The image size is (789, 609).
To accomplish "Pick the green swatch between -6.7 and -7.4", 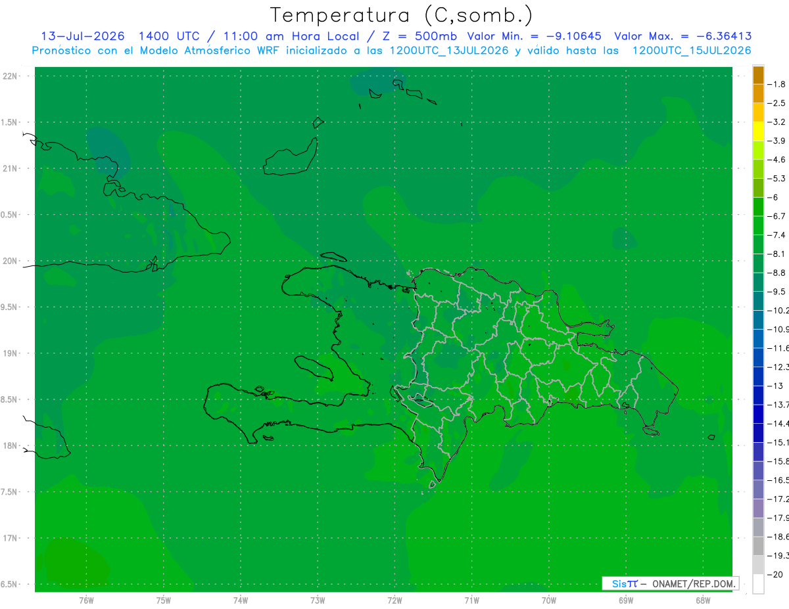I will (x=758, y=225).
